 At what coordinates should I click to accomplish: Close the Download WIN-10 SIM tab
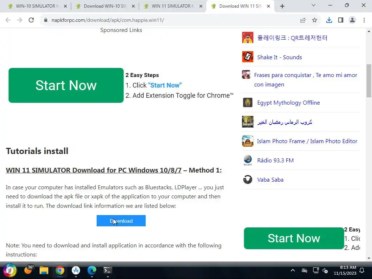(x=133, y=6)
